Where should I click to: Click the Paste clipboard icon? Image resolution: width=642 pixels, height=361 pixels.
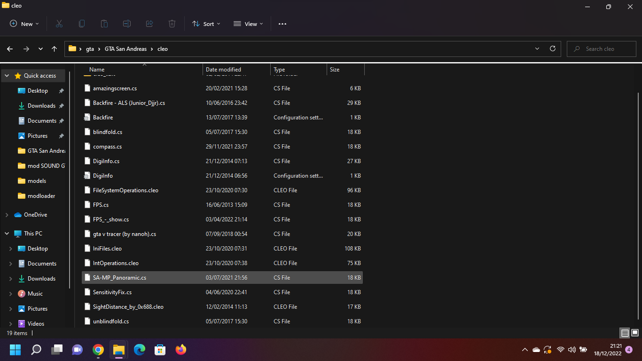click(104, 24)
